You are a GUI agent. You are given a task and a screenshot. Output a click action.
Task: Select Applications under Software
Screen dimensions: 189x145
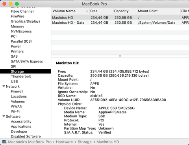point(21,126)
